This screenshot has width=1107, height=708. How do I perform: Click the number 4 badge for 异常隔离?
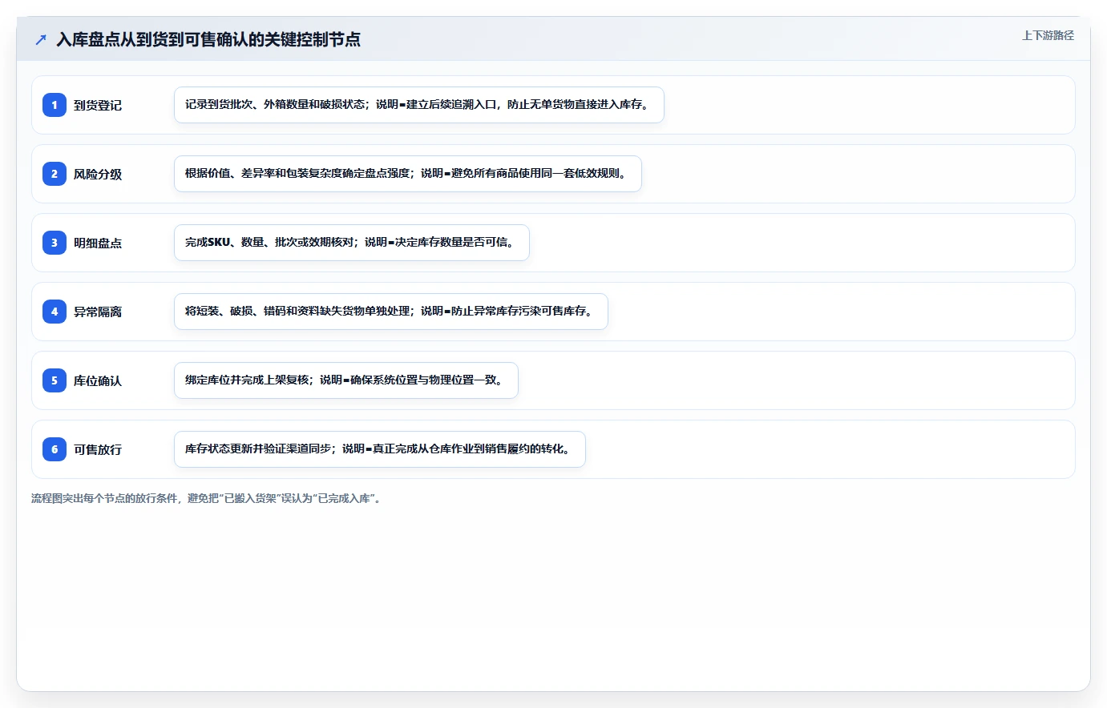(x=55, y=312)
